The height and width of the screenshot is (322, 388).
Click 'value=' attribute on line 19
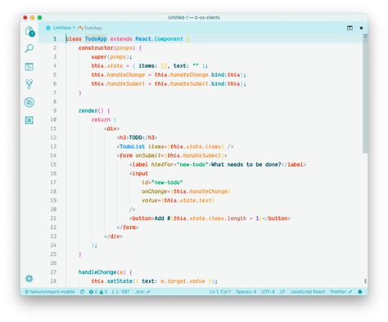coord(151,200)
